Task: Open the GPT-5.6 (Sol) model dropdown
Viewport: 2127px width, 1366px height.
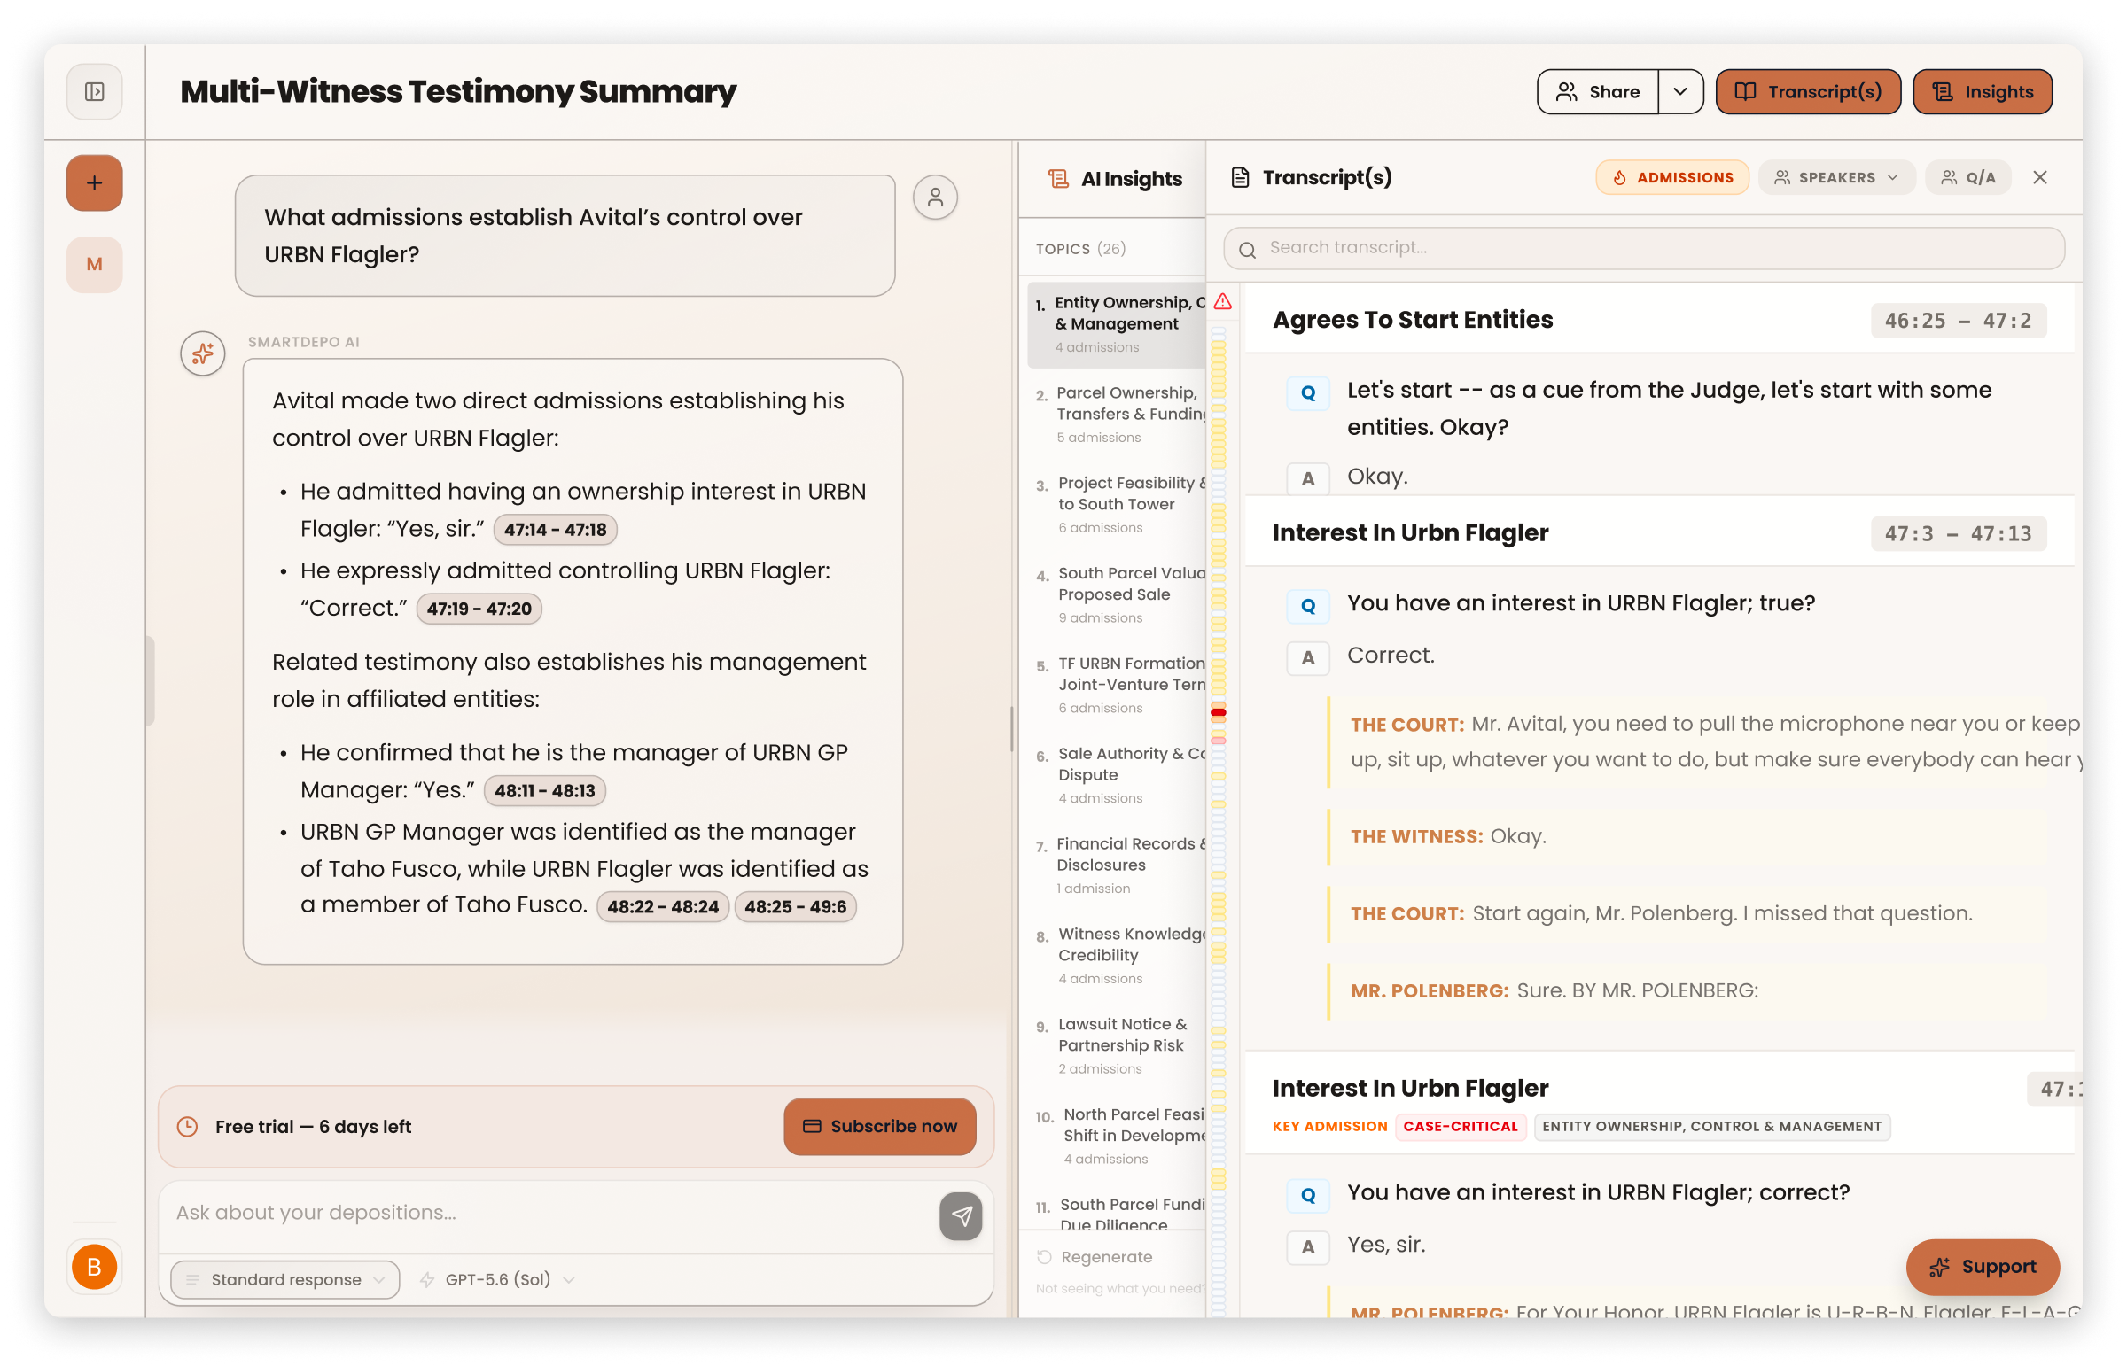Action: pos(498,1279)
